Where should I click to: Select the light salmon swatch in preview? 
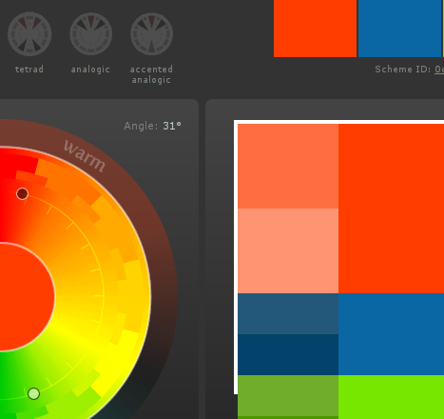coord(288,250)
